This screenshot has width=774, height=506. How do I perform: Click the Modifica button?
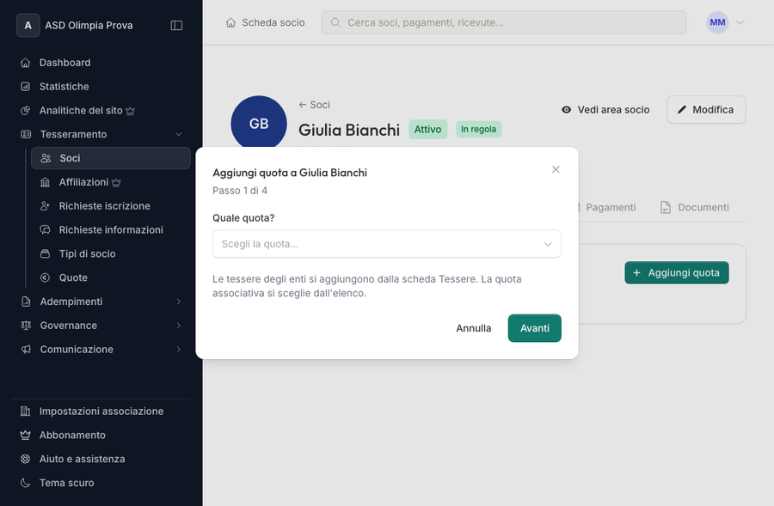click(706, 109)
